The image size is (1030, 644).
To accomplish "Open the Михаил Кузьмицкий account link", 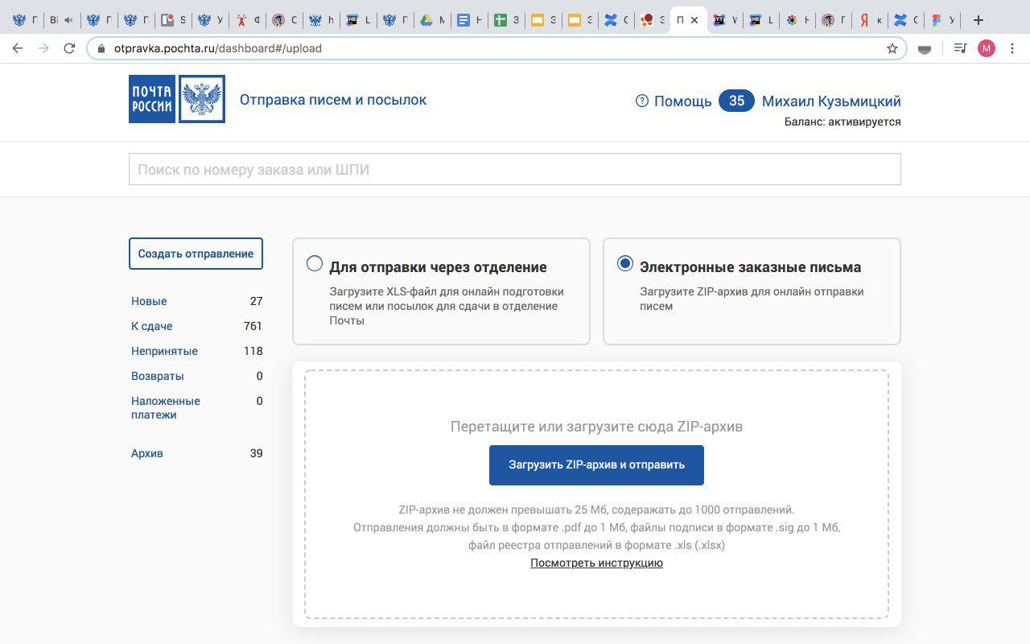I will 831,101.
